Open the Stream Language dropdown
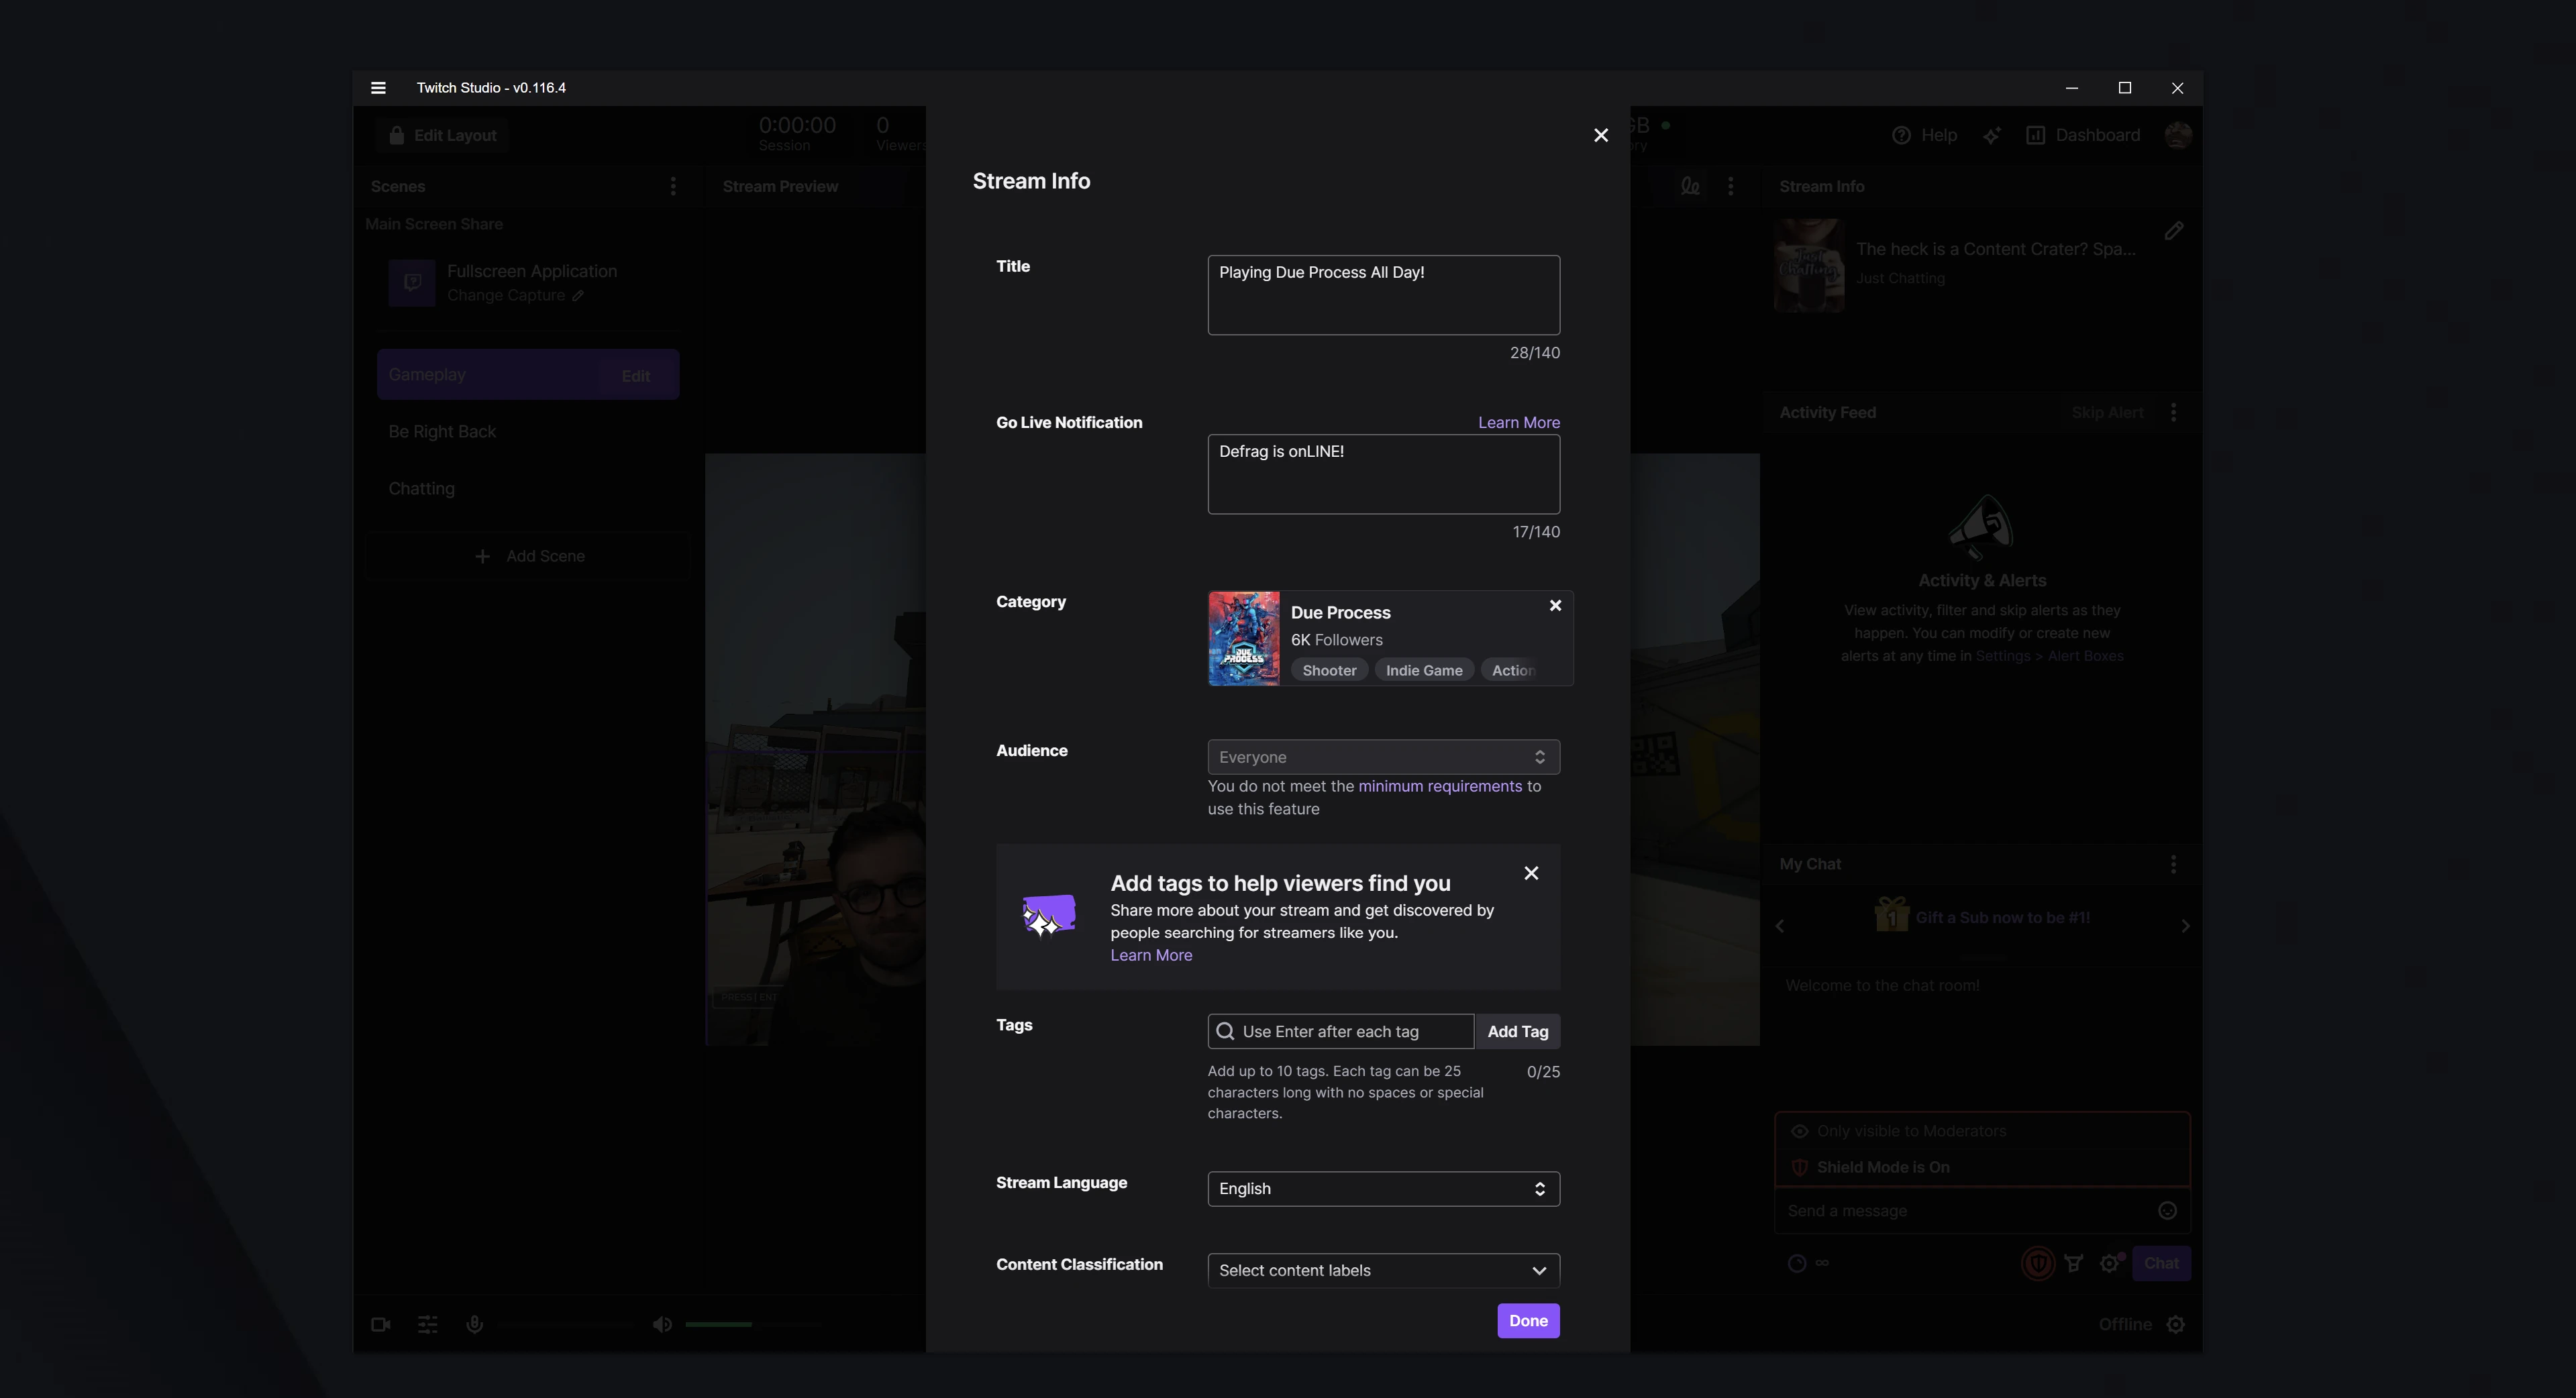 (1383, 1189)
